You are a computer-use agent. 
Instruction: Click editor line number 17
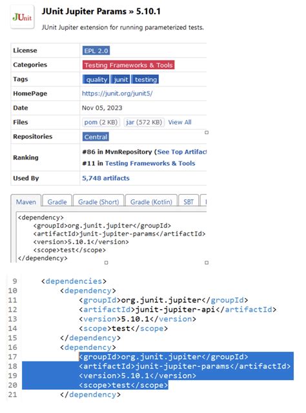tap(12, 357)
